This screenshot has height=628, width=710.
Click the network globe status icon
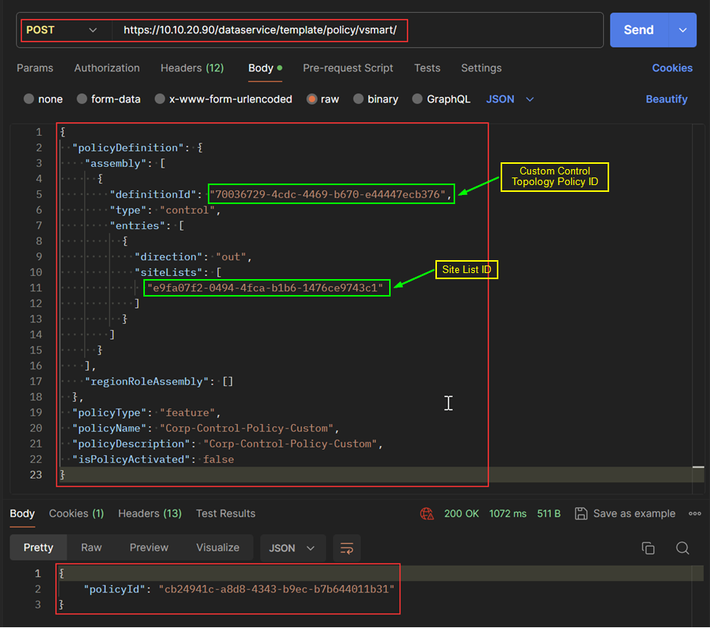(427, 513)
